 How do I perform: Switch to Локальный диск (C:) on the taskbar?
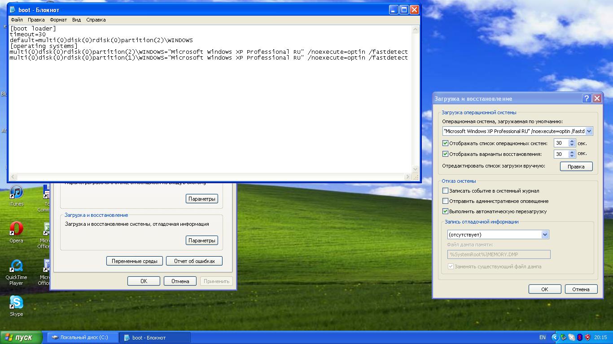pos(83,337)
